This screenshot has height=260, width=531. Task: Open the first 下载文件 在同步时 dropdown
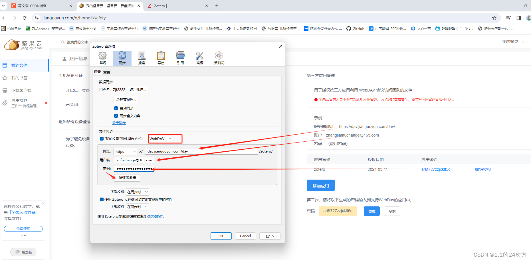[x=138, y=192]
